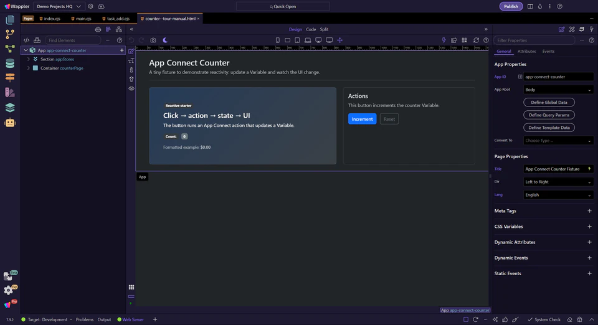Toggle the App Connect lightning mode

(444, 40)
